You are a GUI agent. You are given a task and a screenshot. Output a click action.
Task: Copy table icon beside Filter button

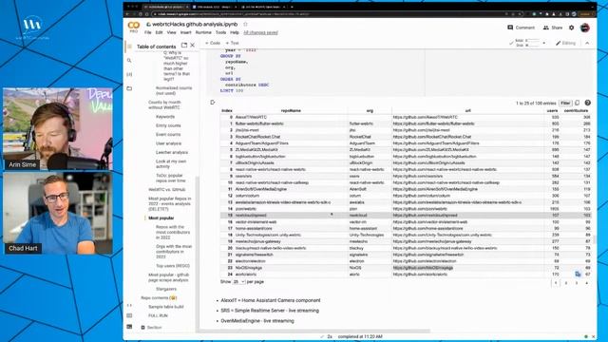pyautogui.click(x=578, y=103)
